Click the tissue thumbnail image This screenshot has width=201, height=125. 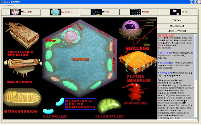[x=176, y=12]
